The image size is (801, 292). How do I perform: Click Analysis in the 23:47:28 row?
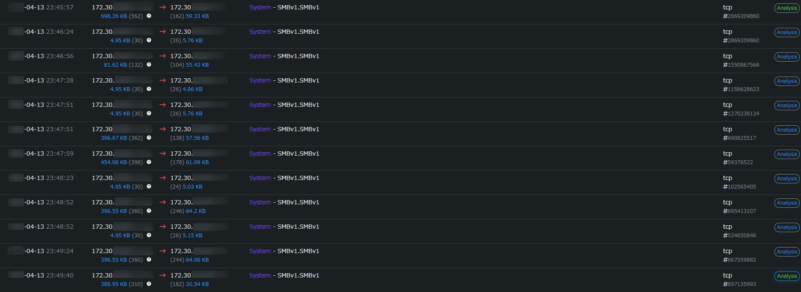tap(787, 81)
